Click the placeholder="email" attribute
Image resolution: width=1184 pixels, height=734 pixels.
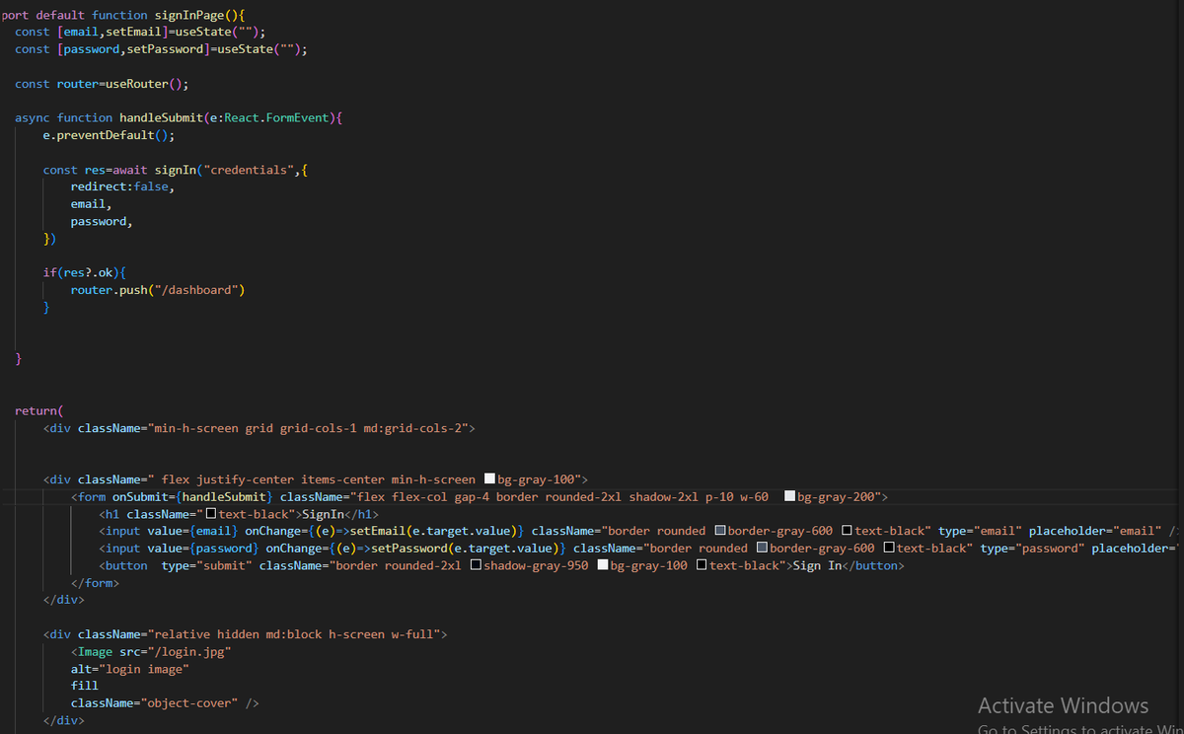[x=1095, y=531]
